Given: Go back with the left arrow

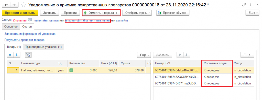Looking at the screenshot, I should 6,5.
